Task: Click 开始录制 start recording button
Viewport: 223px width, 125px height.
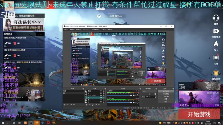Action: click(x=166, y=94)
